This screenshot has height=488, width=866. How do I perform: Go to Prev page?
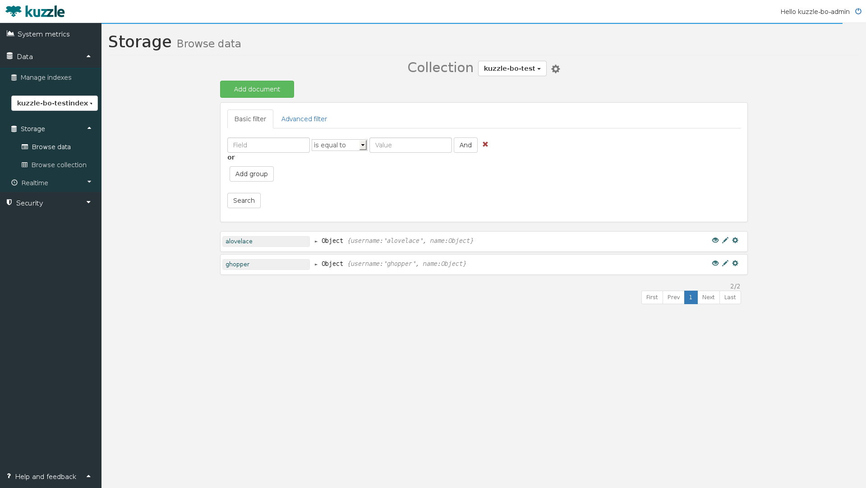coord(673,297)
